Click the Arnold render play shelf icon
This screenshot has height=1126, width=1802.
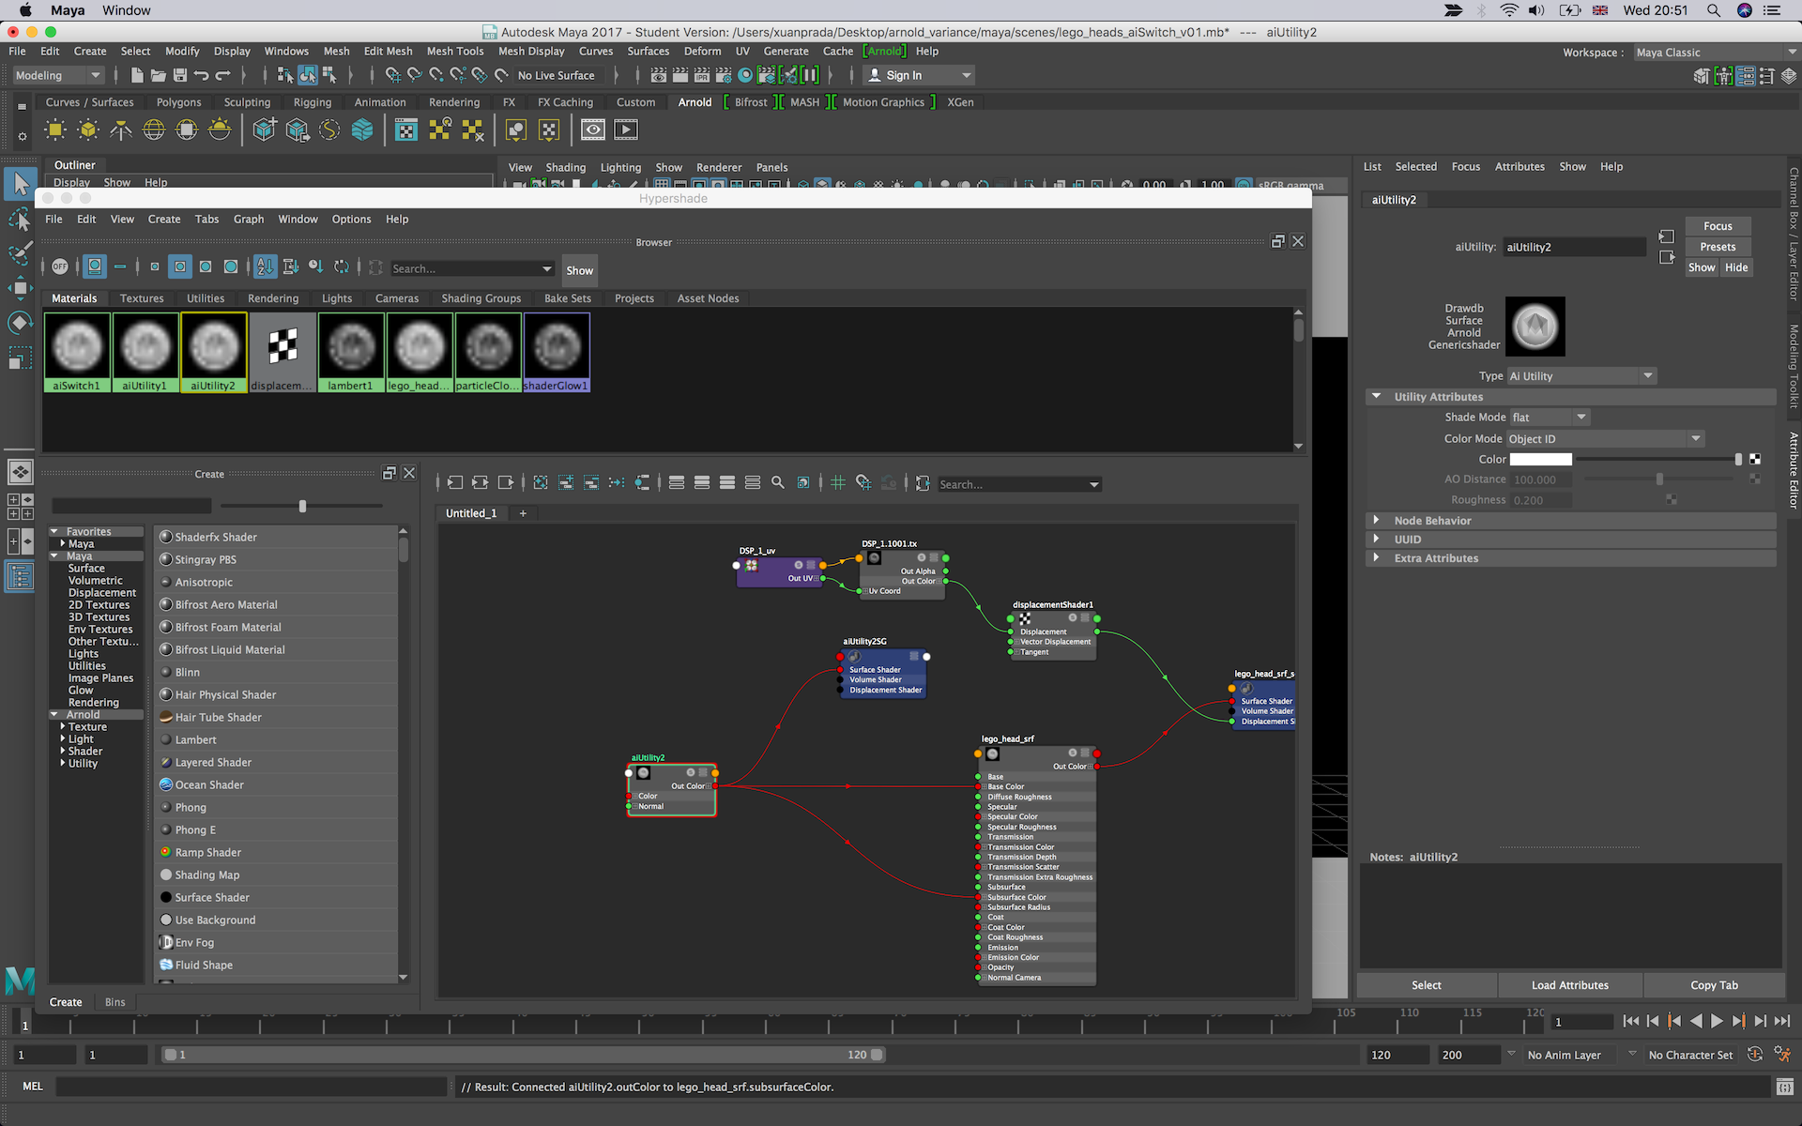[x=626, y=130]
